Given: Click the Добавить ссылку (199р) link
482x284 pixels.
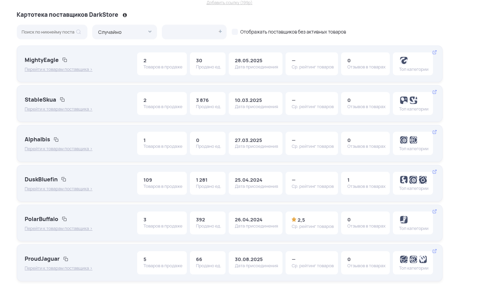Looking at the screenshot, I should [x=229, y=3].
